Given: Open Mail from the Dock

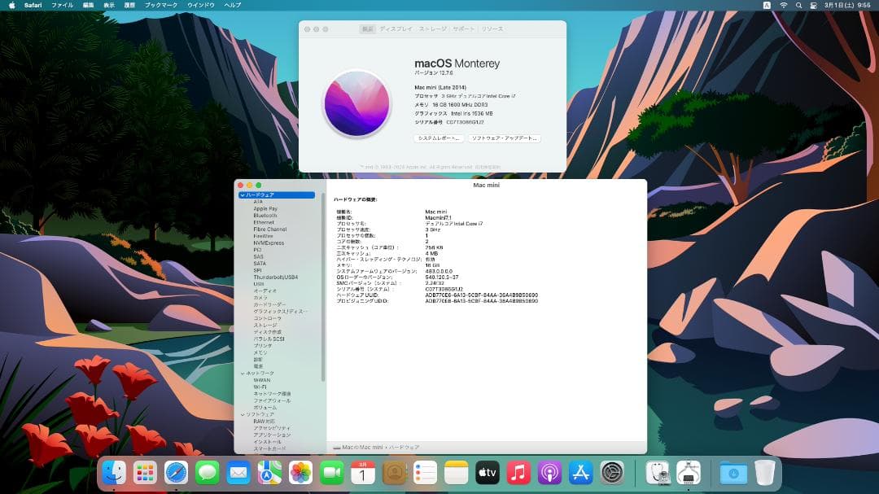Looking at the screenshot, I should (238, 472).
